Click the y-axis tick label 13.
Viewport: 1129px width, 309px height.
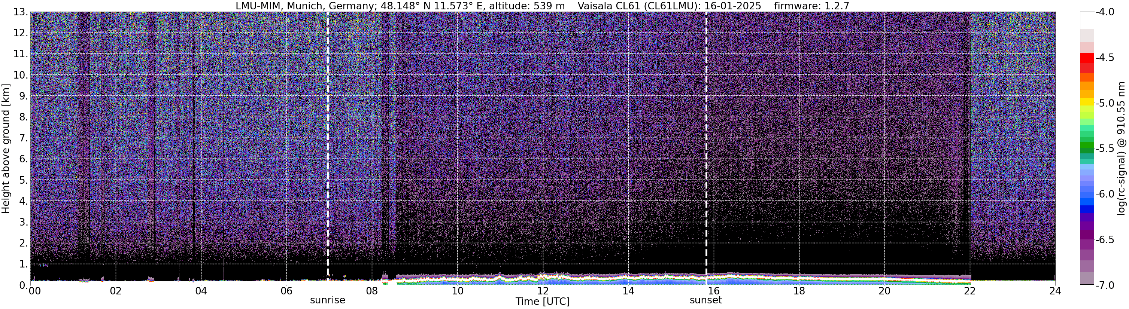click(21, 12)
